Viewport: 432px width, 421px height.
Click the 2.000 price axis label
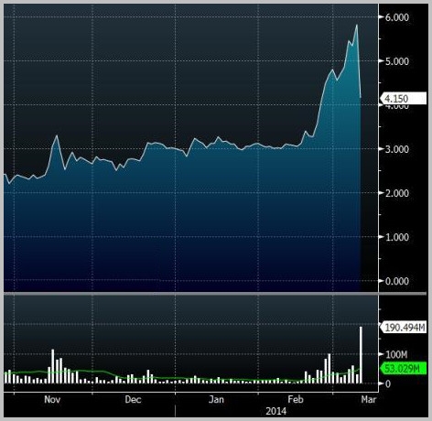(397, 193)
